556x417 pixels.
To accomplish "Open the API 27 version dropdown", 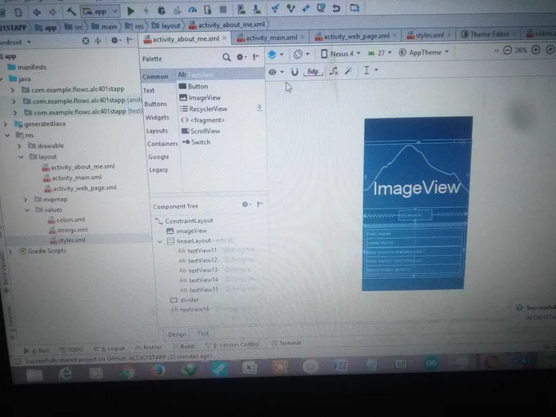I will point(379,53).
